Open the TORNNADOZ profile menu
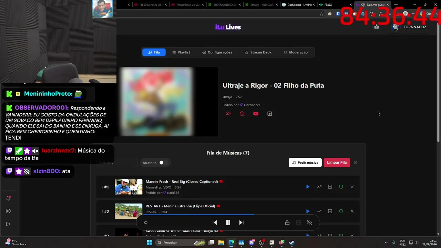 [409, 27]
